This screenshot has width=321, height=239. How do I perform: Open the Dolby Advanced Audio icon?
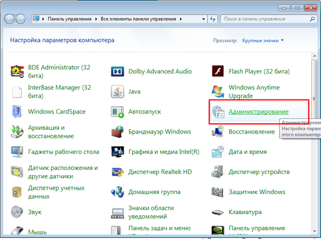(118, 71)
